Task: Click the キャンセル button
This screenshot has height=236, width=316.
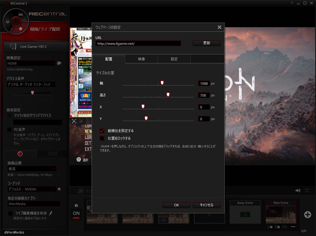Action: point(207,205)
